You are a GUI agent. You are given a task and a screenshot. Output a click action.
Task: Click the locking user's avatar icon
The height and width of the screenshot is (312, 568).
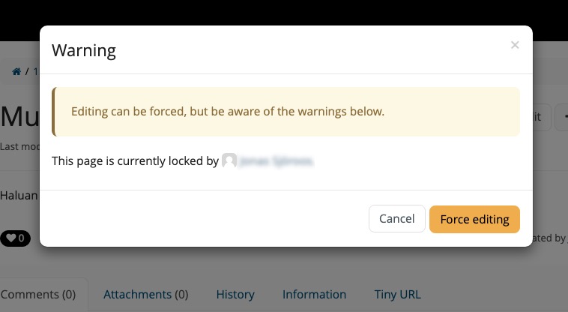229,160
